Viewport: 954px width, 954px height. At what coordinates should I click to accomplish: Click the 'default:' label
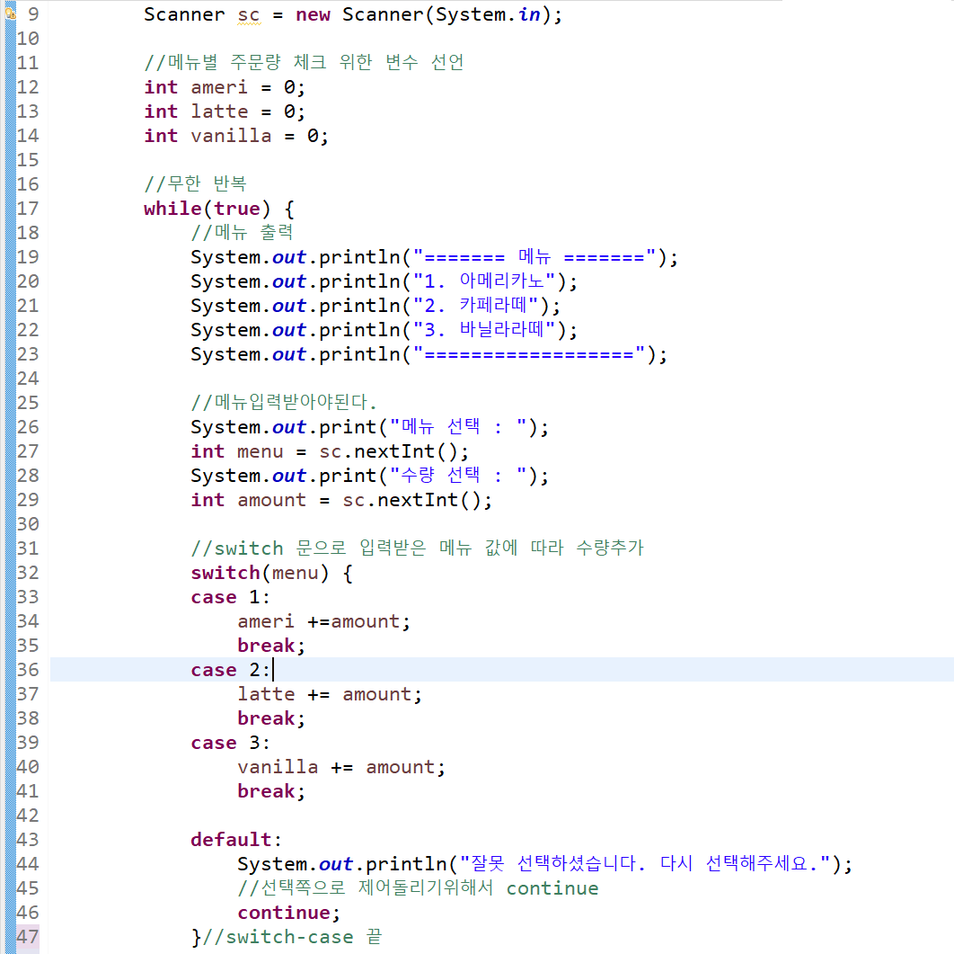click(236, 840)
